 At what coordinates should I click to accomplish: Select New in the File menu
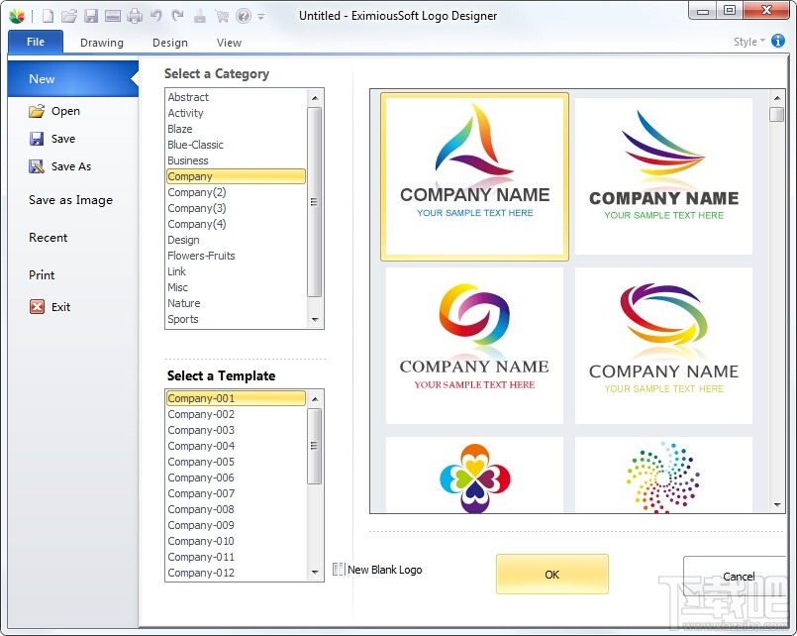[72, 79]
